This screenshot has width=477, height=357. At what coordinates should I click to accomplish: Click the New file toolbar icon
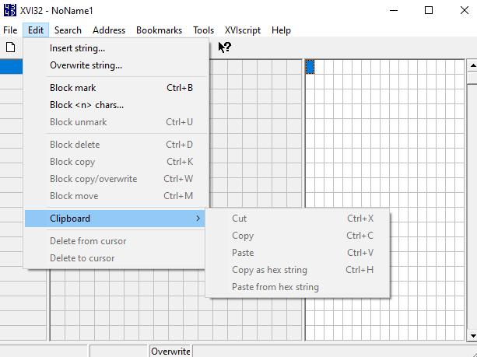point(10,47)
